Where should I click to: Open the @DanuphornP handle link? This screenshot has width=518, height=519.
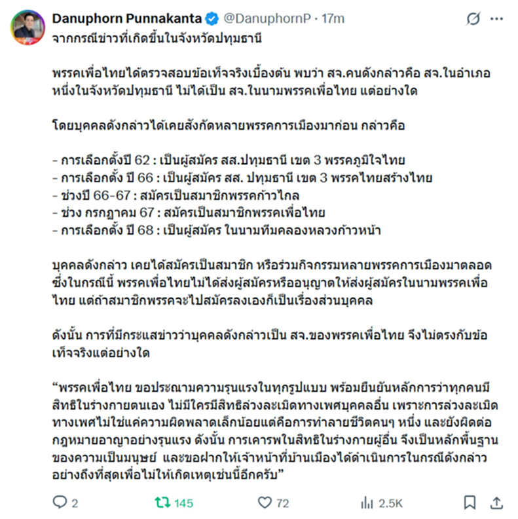click(x=267, y=19)
